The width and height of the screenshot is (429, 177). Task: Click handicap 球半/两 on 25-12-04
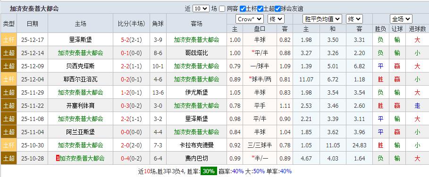pyautogui.click(x=260, y=80)
